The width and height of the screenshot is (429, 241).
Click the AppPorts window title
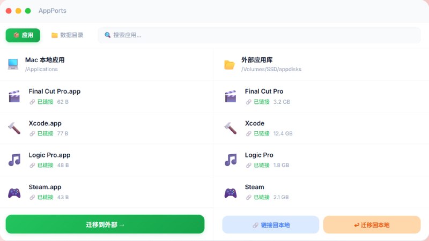tap(52, 11)
